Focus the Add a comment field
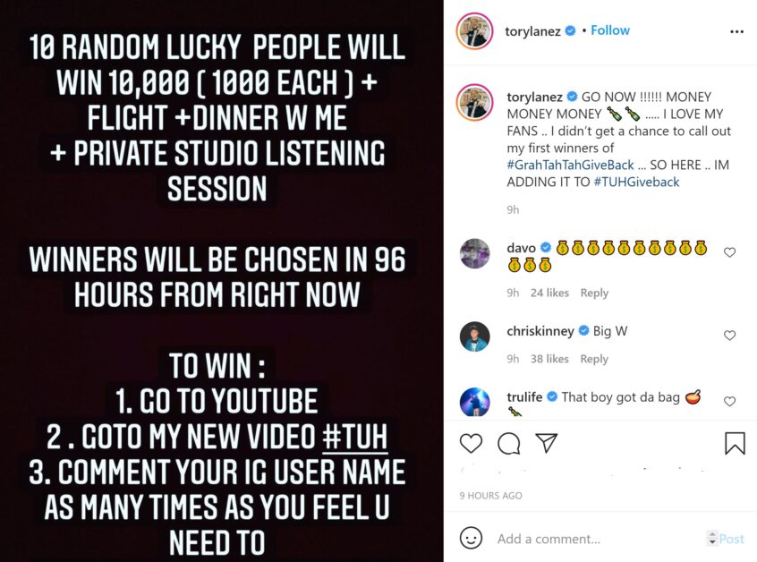 599,539
